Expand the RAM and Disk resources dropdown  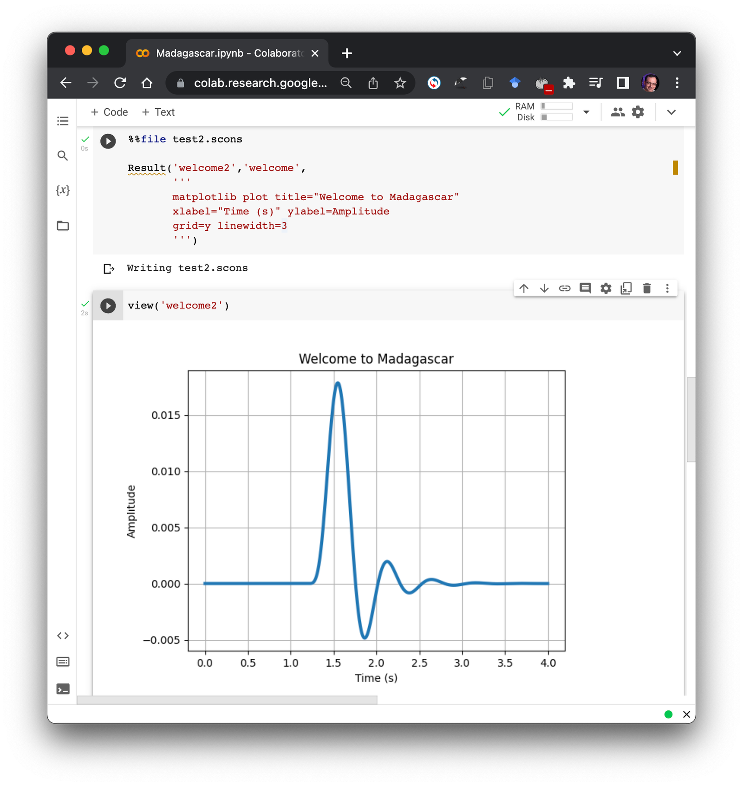586,112
